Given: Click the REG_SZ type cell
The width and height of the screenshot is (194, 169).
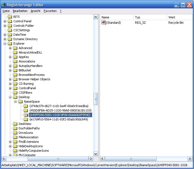Looking at the screenshot, I should [140, 23].
